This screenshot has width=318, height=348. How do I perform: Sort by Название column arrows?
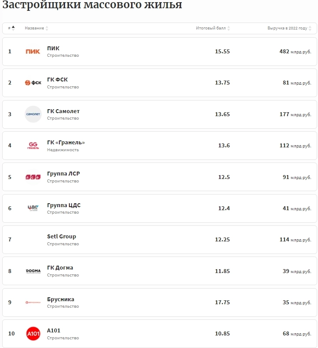click(47, 28)
